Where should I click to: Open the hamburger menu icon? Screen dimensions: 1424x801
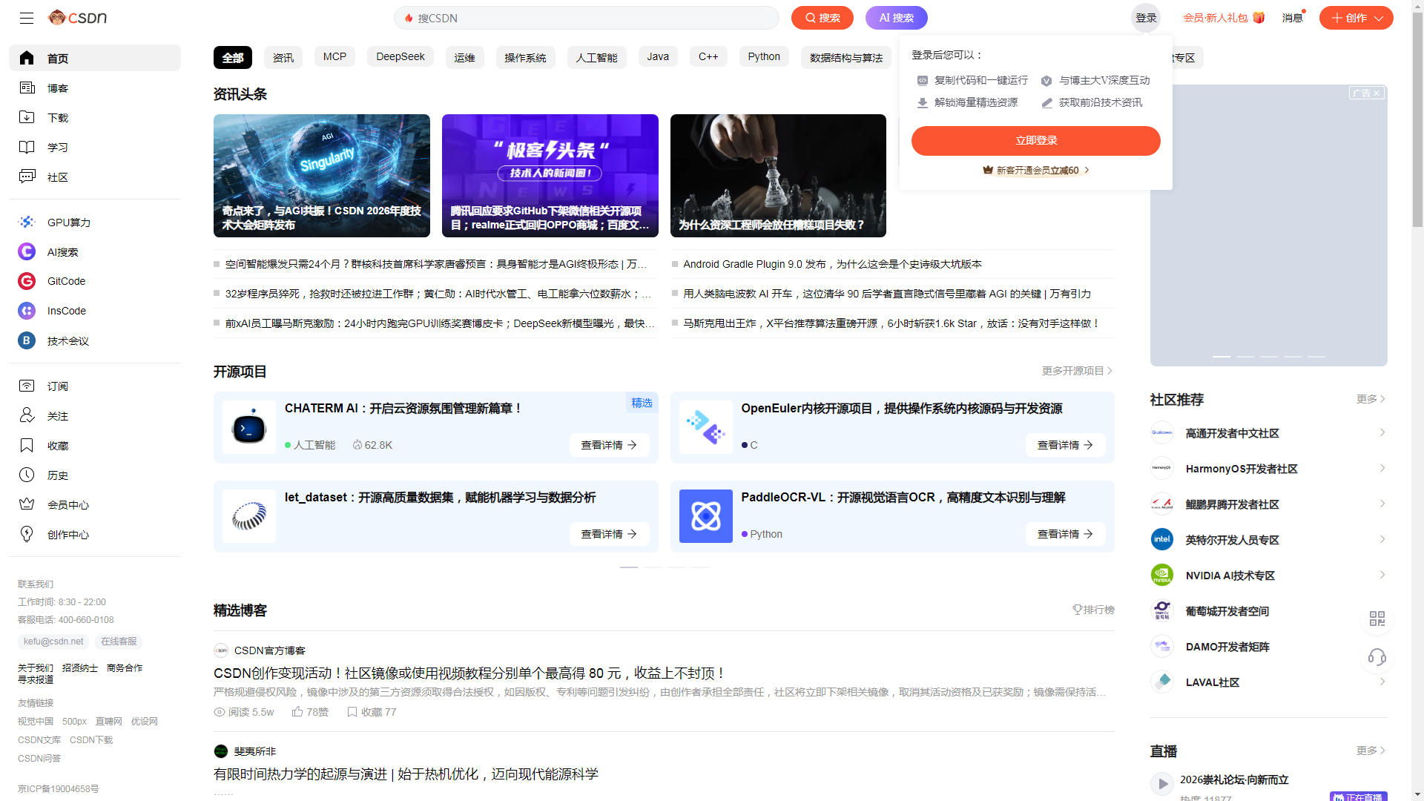[27, 18]
